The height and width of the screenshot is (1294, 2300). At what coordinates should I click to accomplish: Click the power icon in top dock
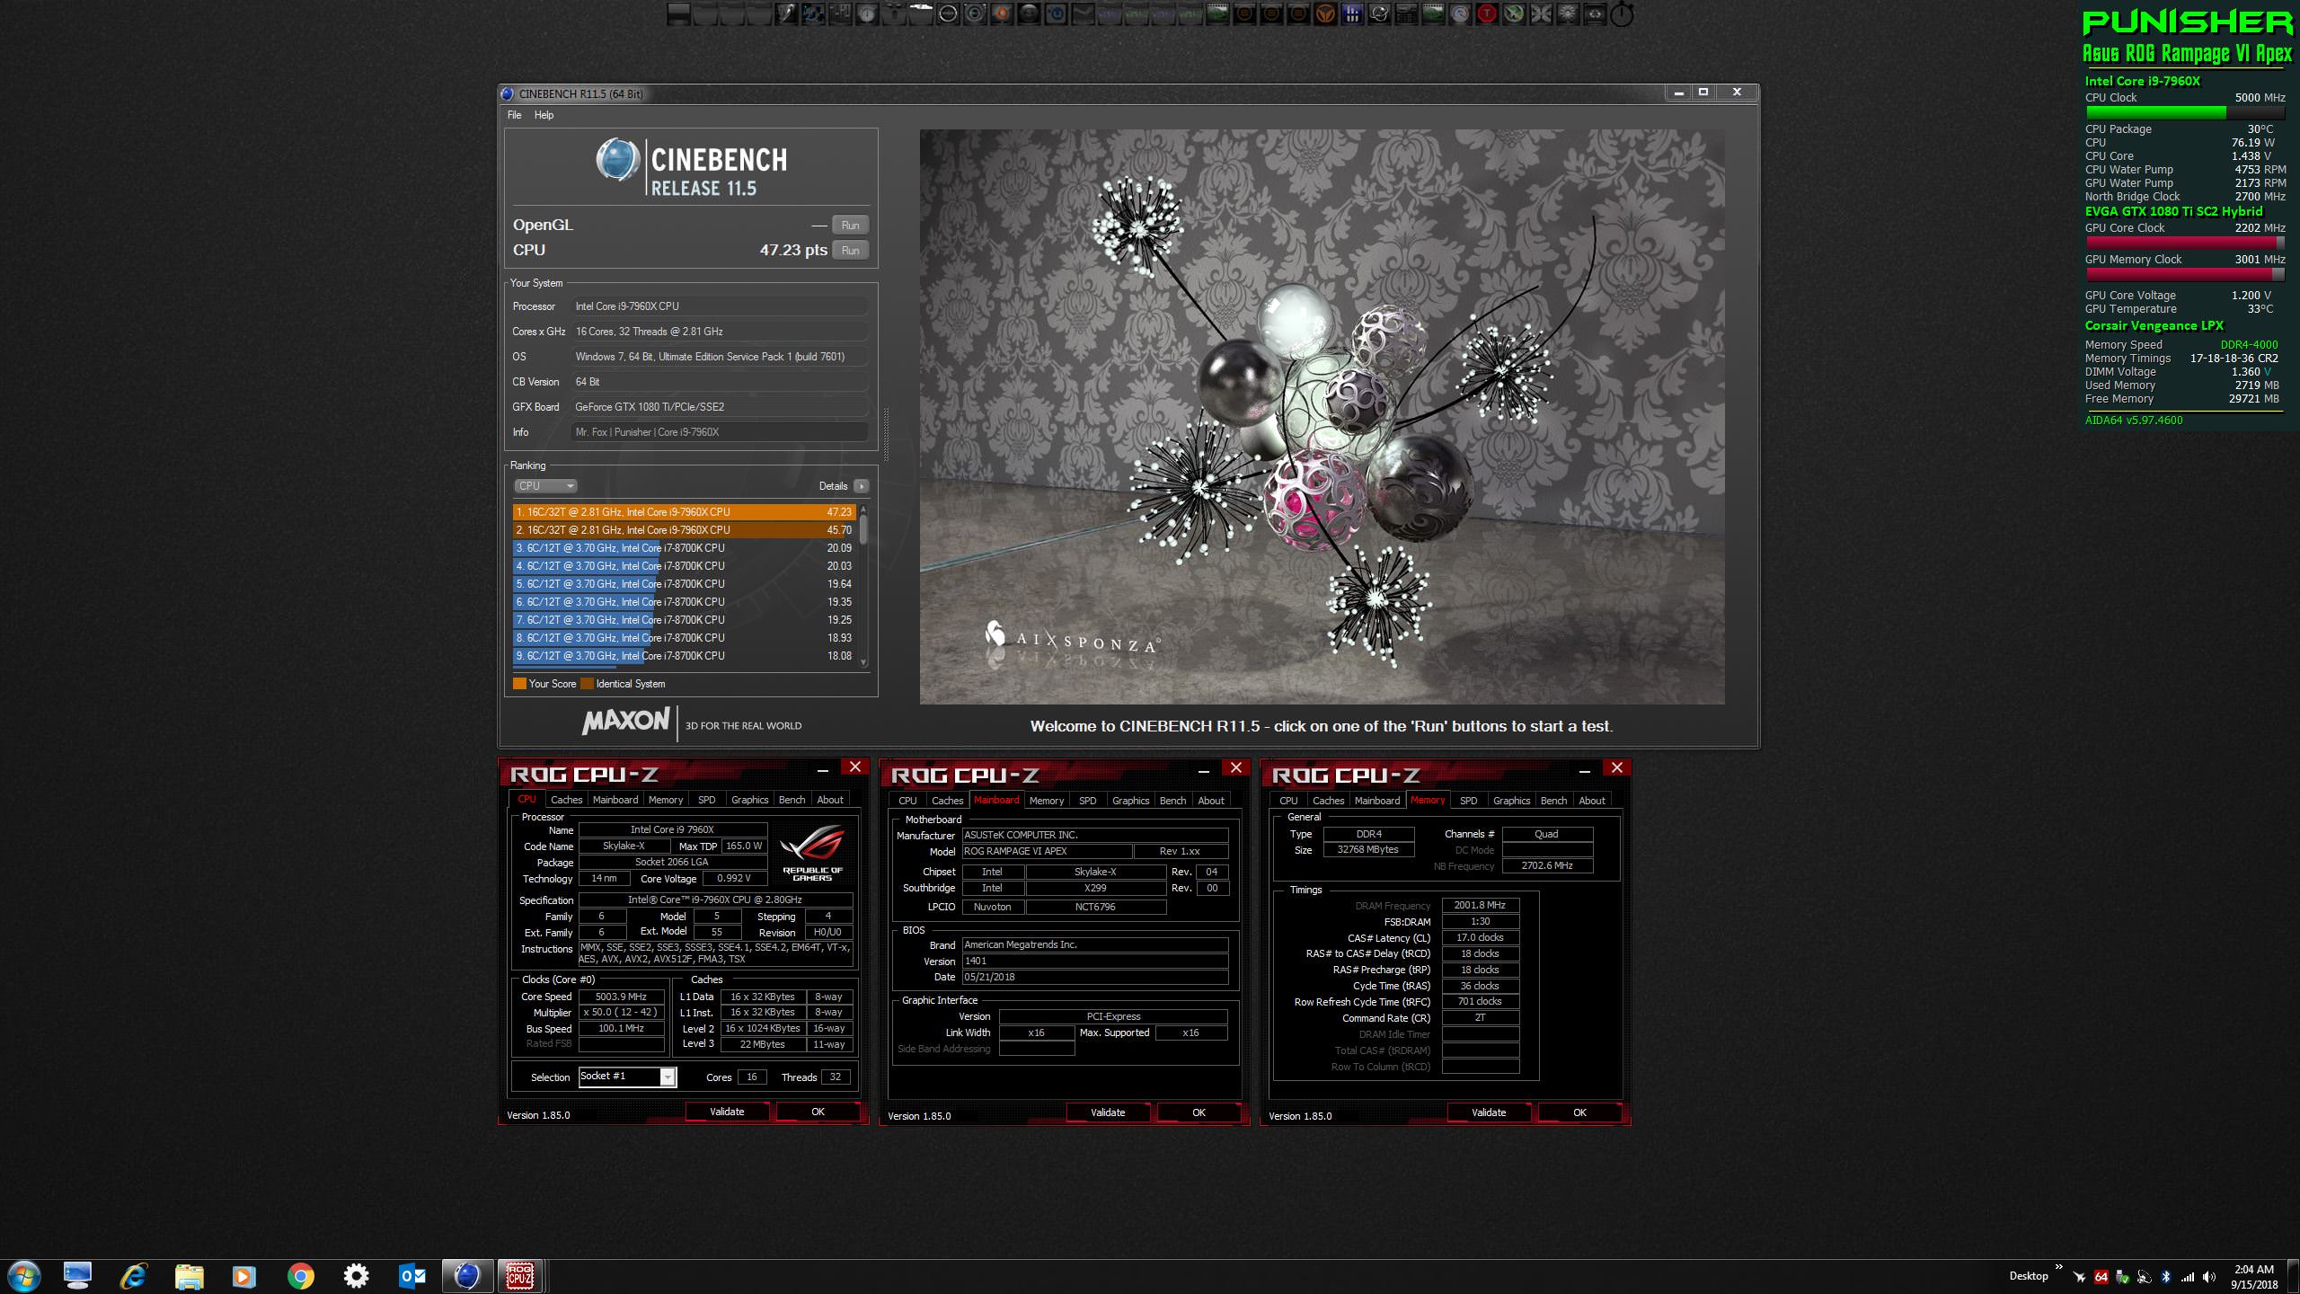point(1621,14)
